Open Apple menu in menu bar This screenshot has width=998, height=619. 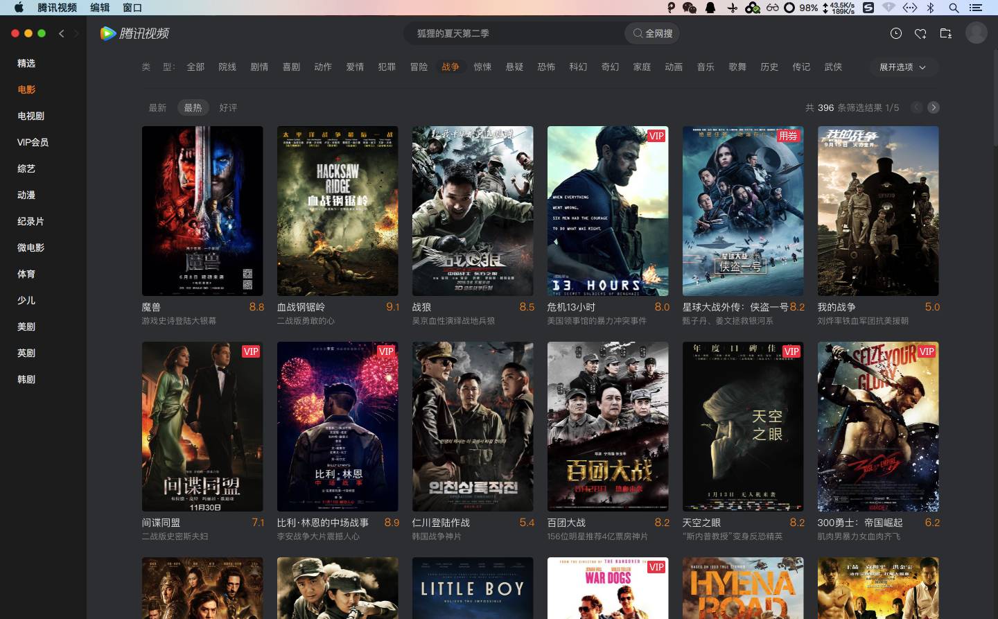[x=19, y=8]
